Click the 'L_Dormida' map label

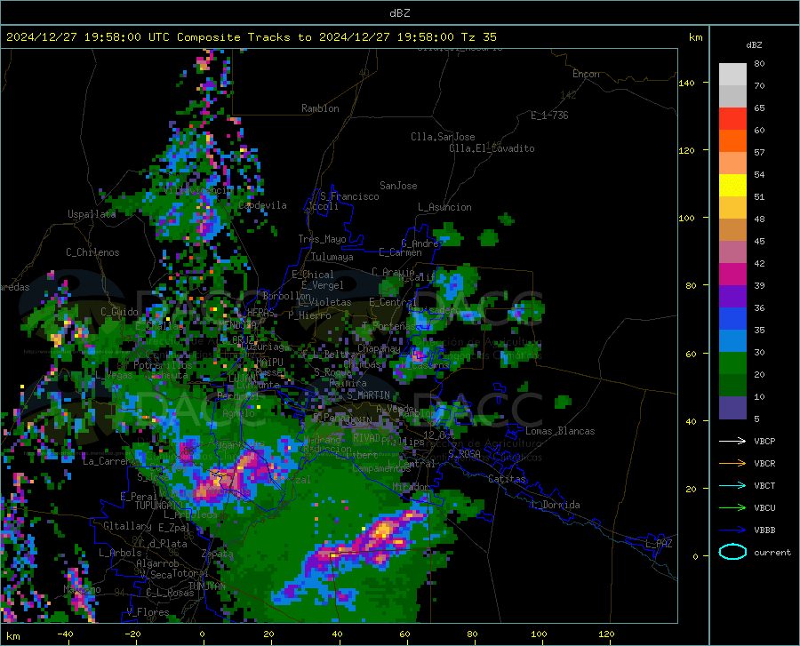point(555,505)
